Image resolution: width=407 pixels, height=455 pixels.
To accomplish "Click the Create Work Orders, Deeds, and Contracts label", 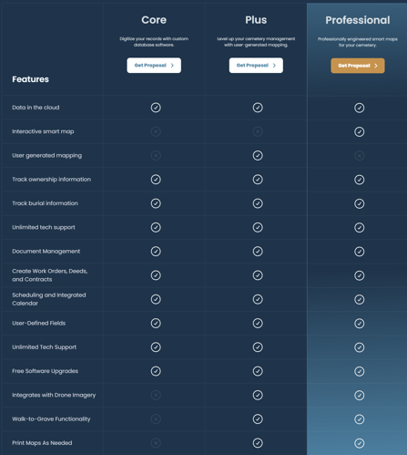I will pos(50,275).
